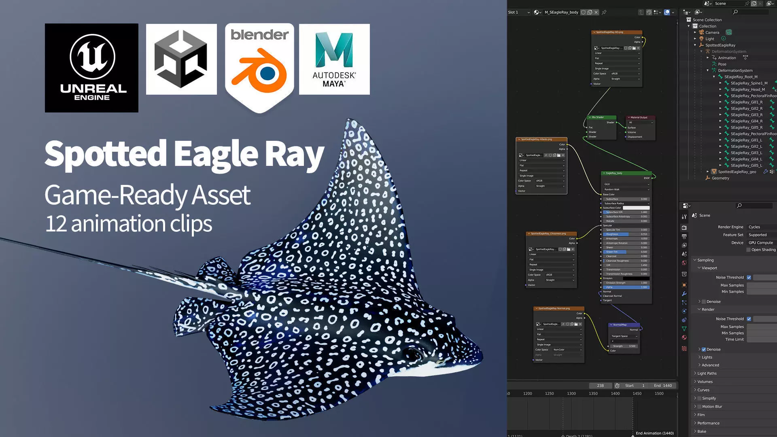777x437 pixels.
Task: Disable the Render Denoise checkbox
Action: [704, 349]
